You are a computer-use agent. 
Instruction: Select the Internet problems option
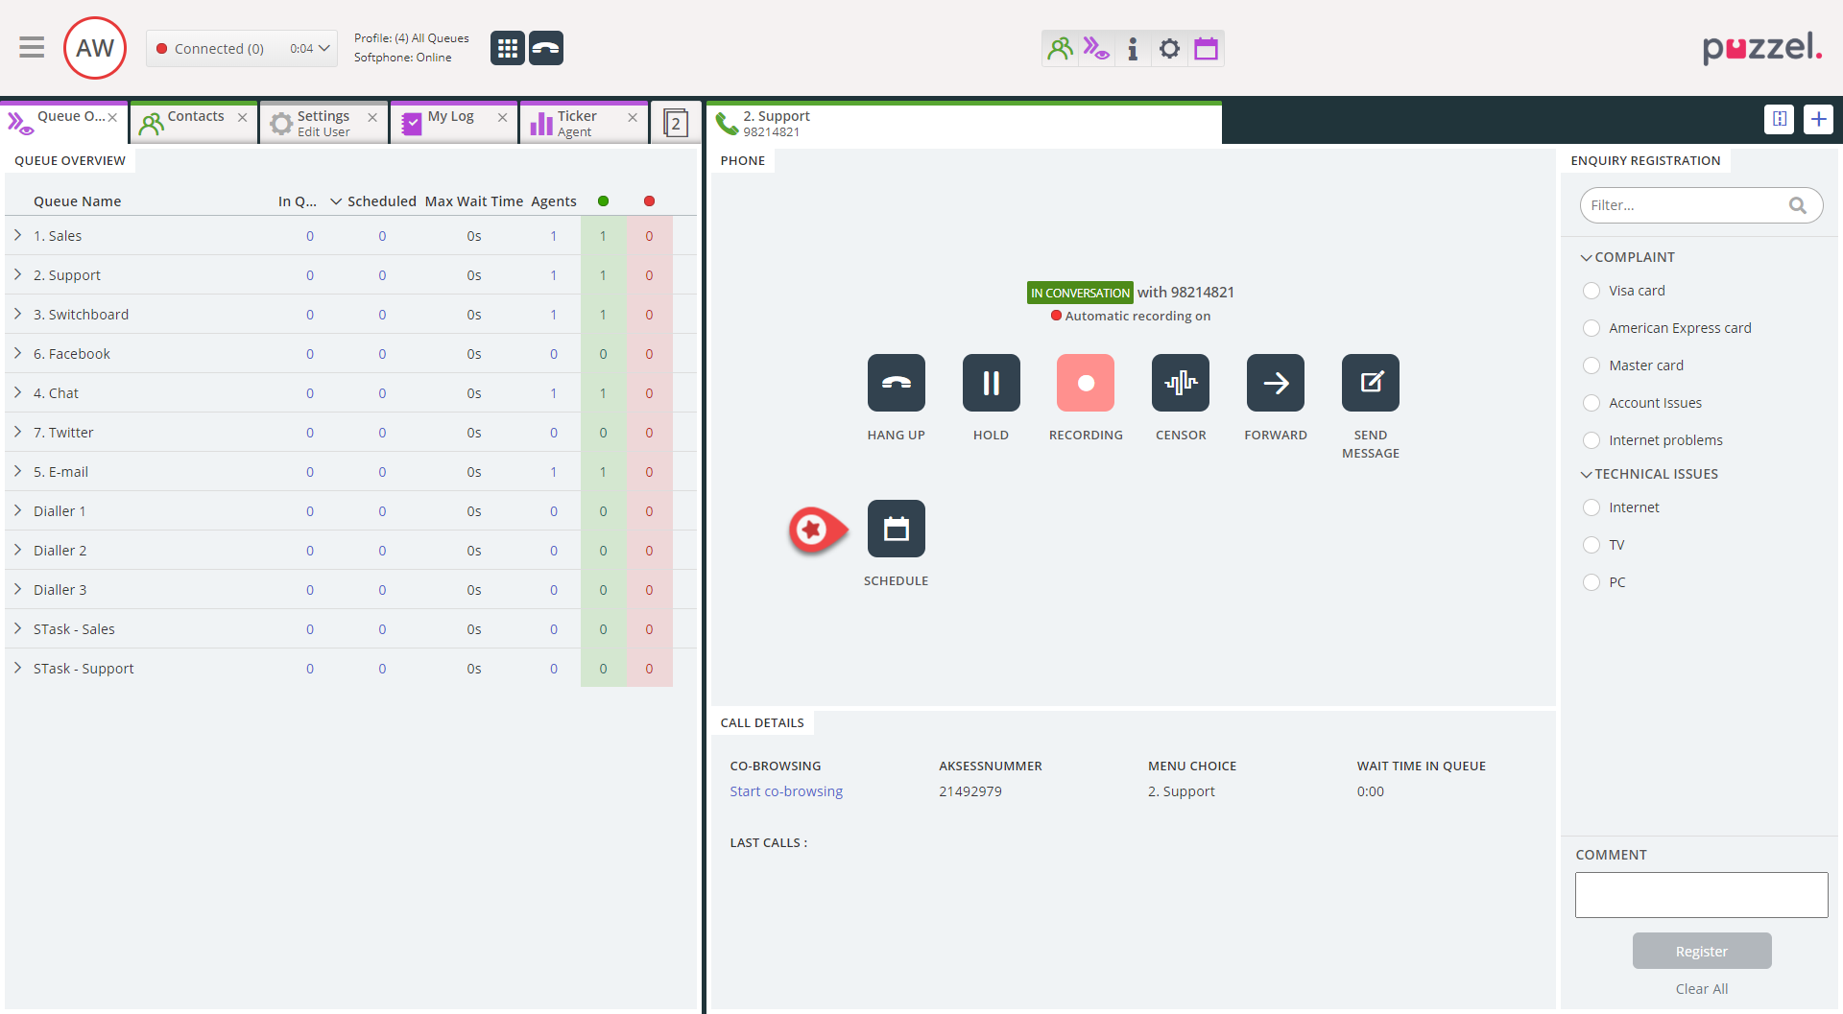pyautogui.click(x=1592, y=440)
